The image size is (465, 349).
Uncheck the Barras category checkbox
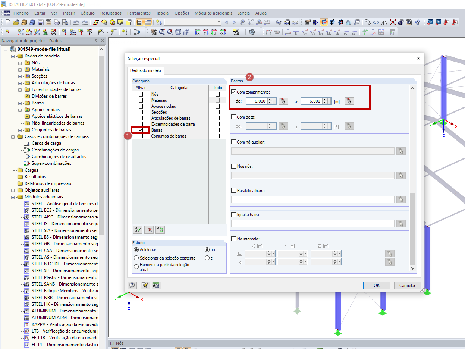(141, 130)
